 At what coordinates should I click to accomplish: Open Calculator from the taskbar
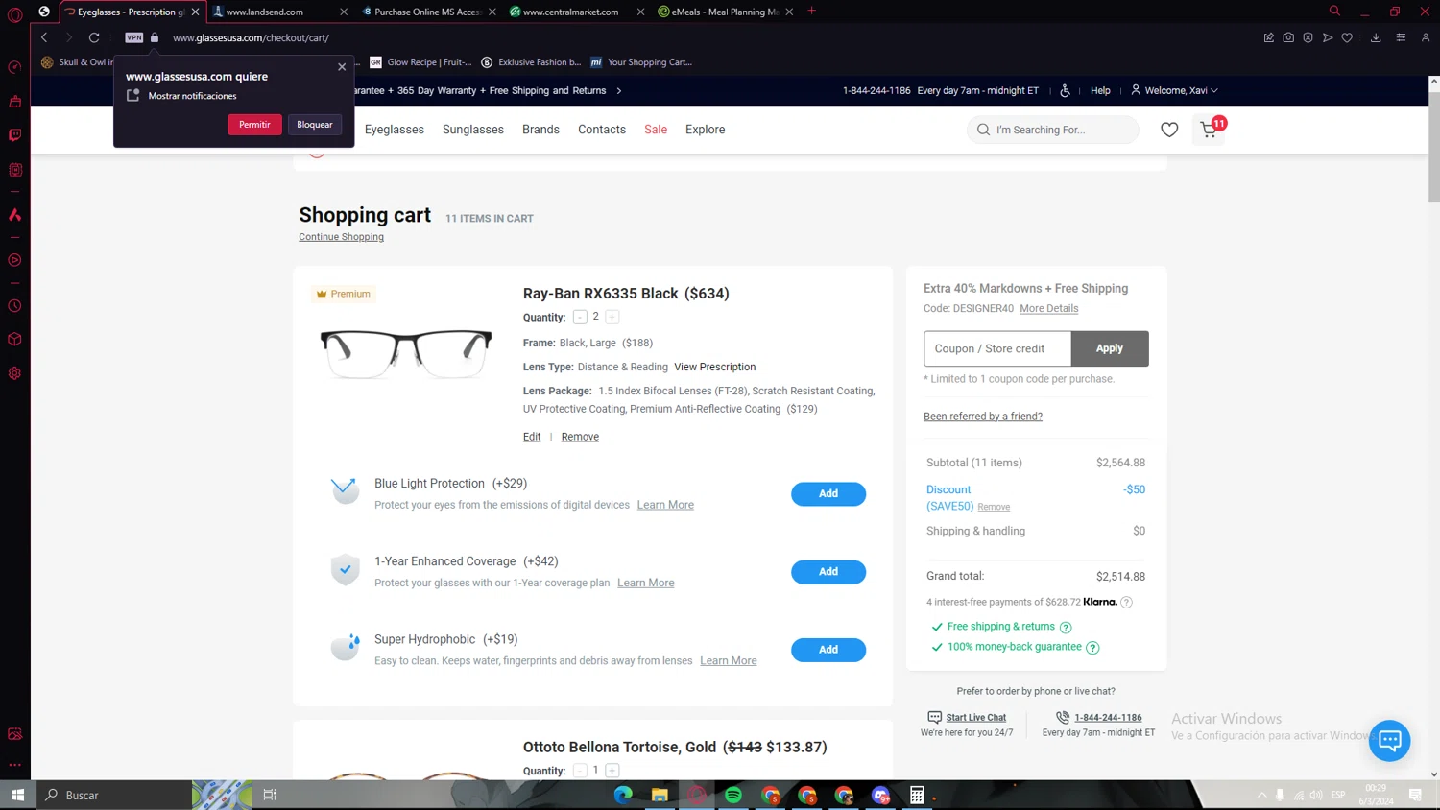[917, 795]
